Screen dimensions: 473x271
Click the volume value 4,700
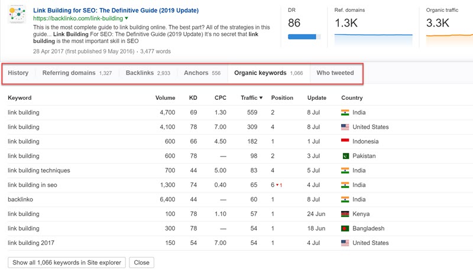click(167, 112)
